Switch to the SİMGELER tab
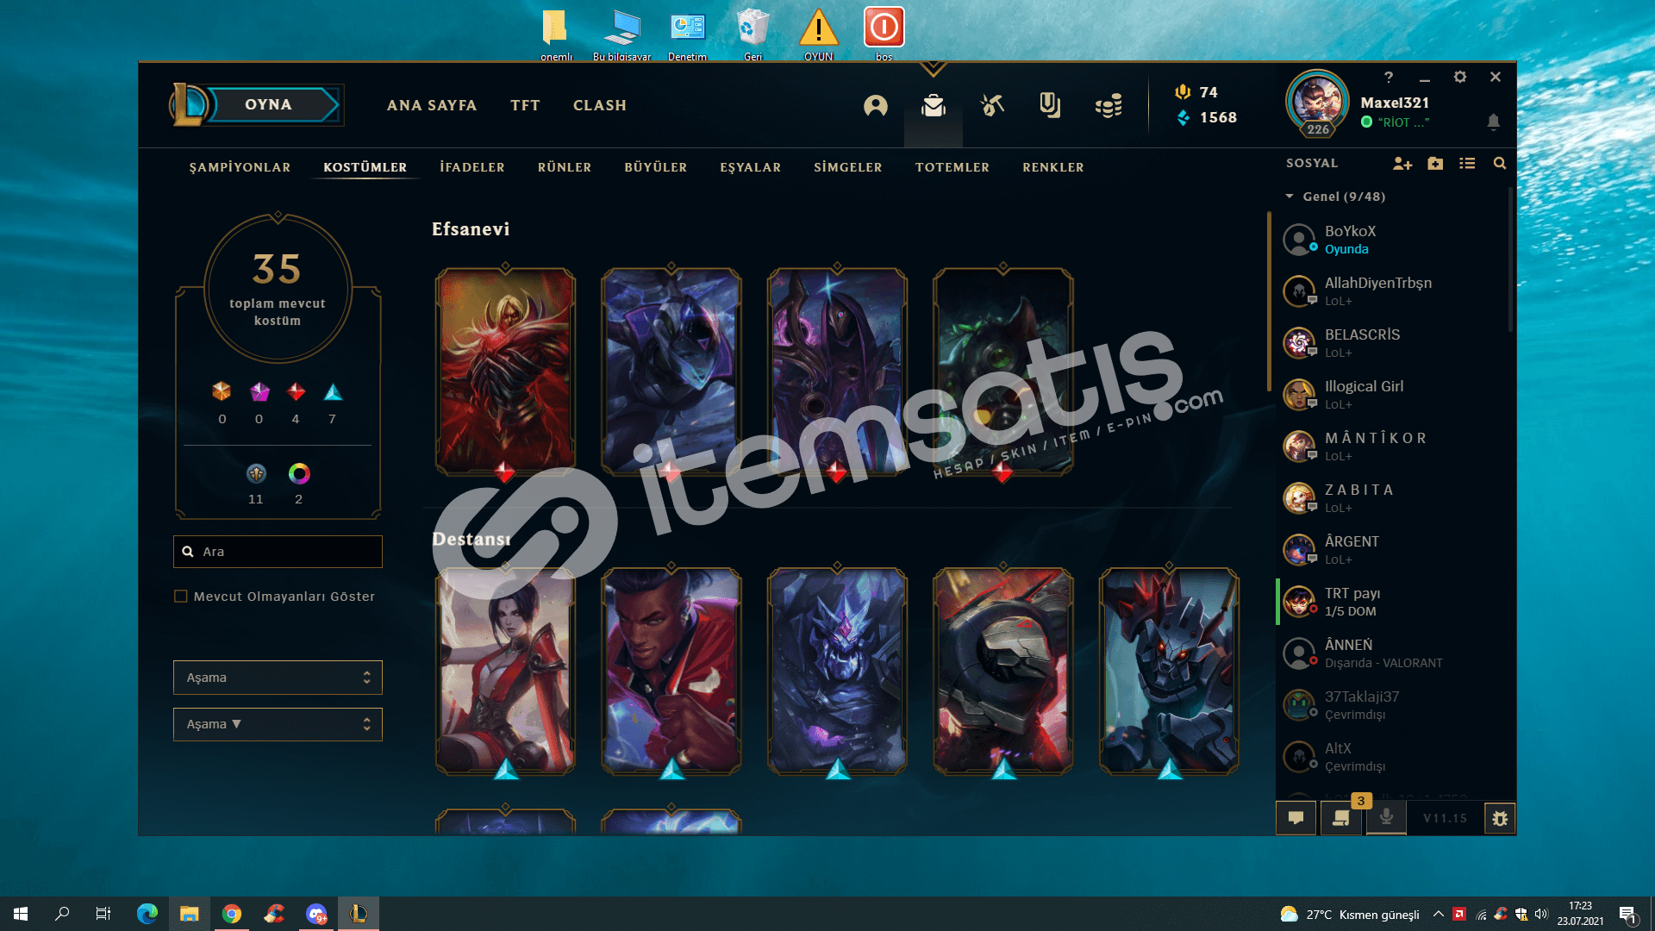This screenshot has height=931, width=1655. (x=848, y=167)
